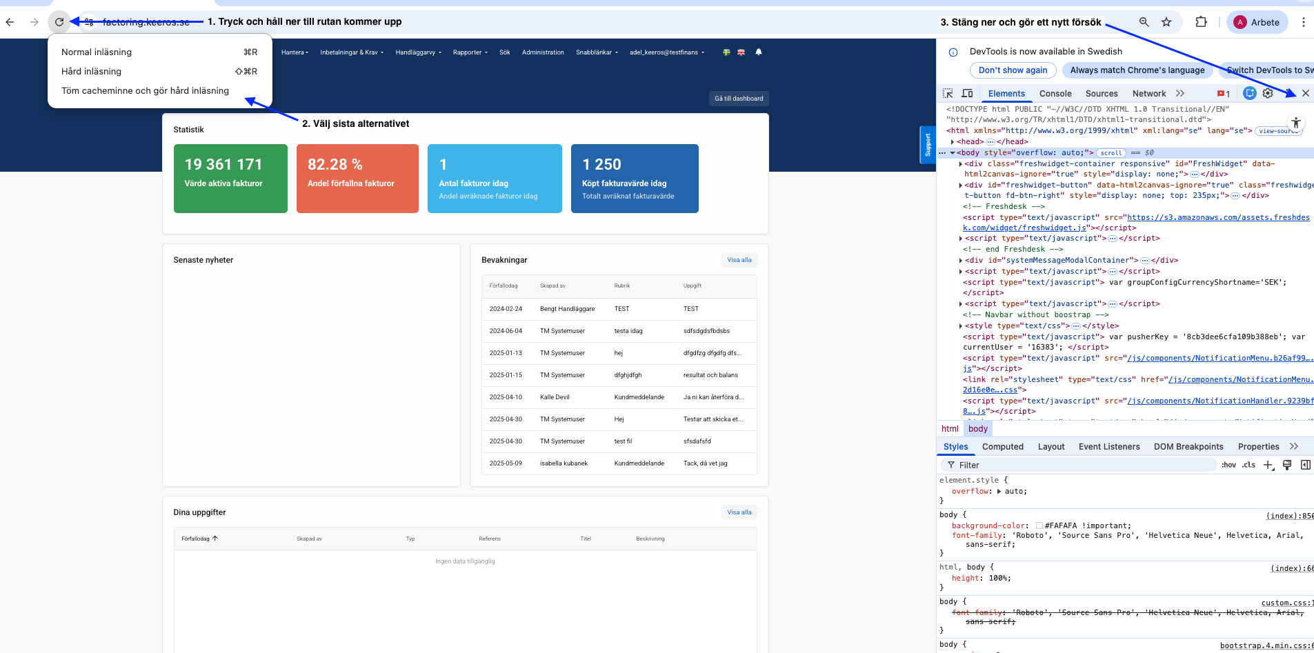Viewport: 1314px width, 653px height.
Task: Expand the systemMessageModalContainer div node
Action: tap(961, 261)
